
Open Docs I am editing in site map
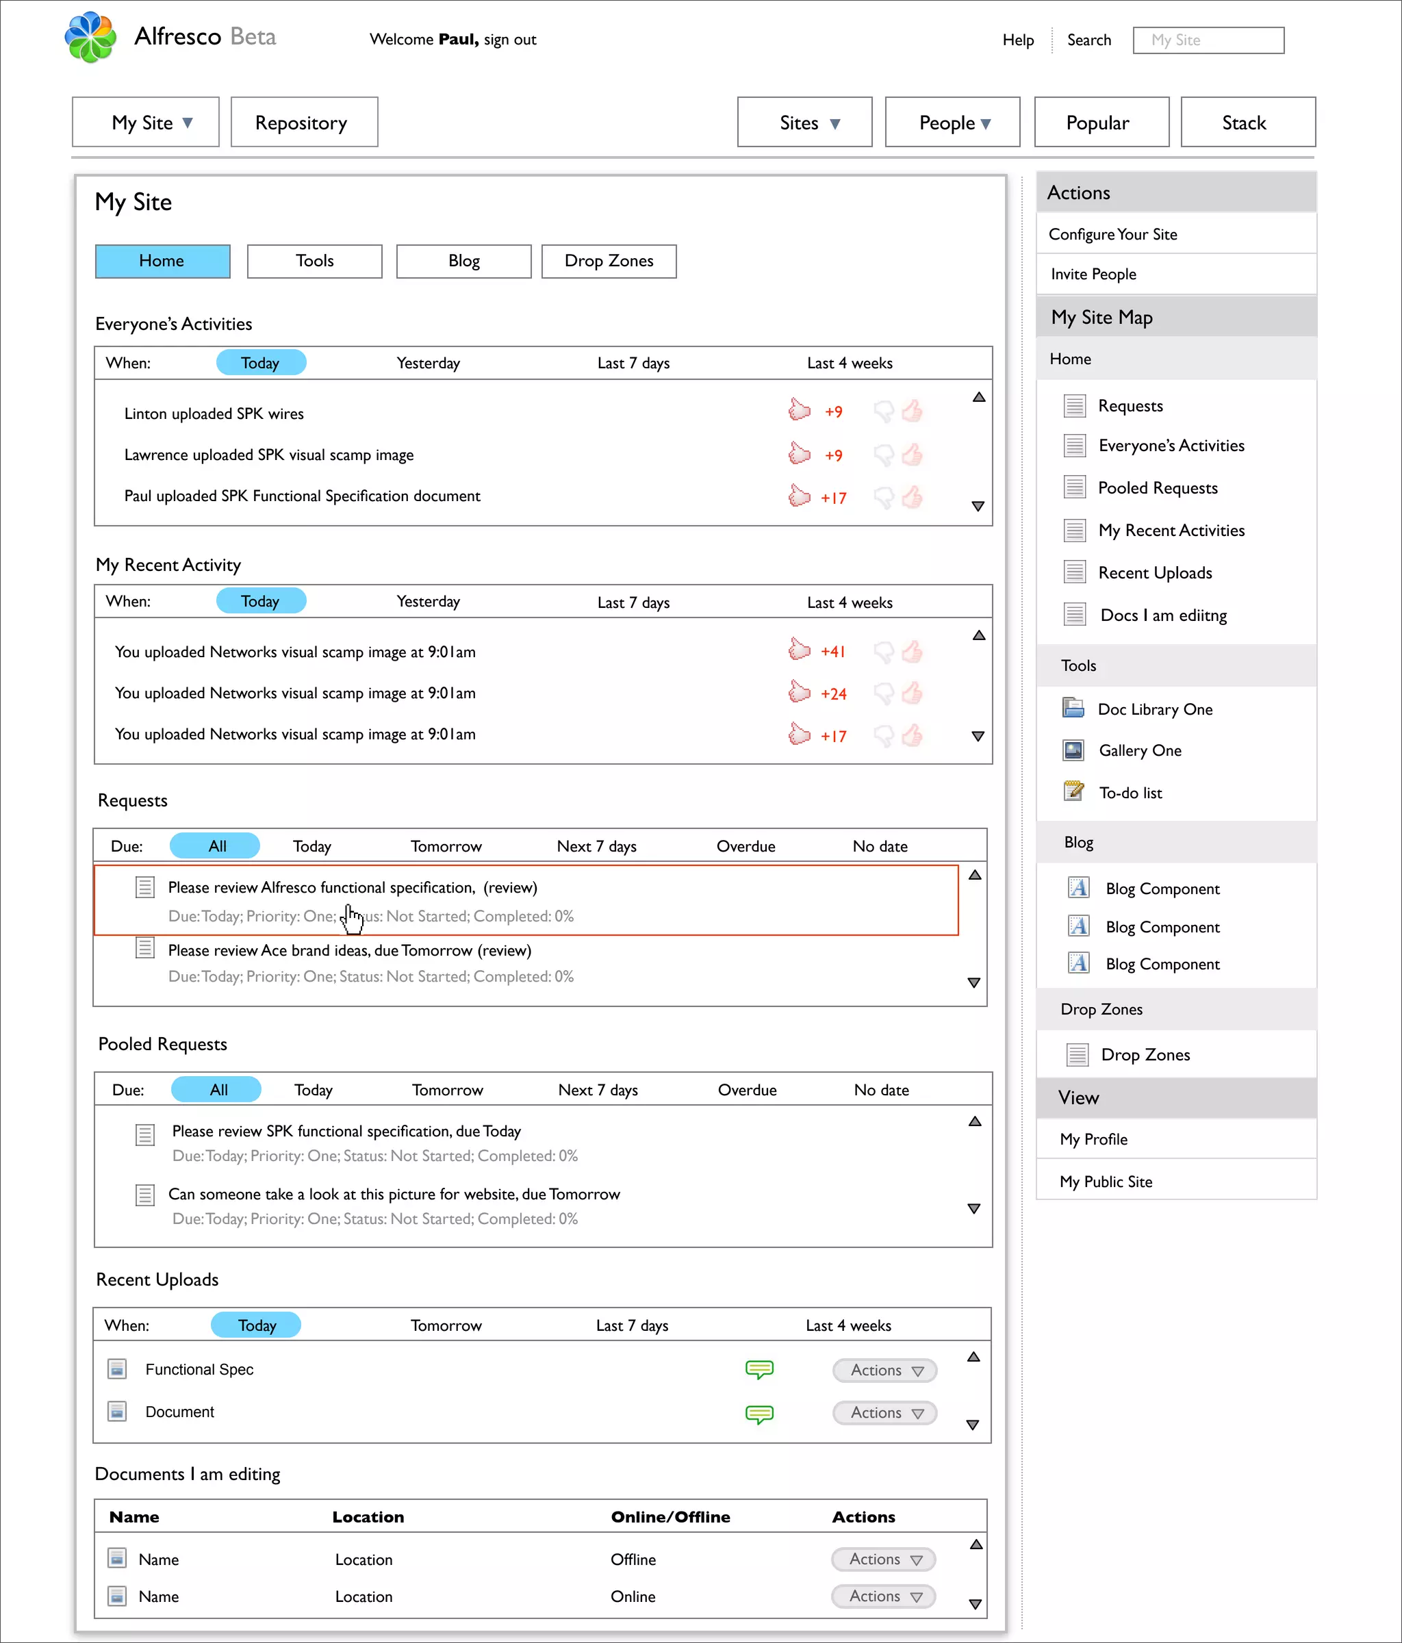click(x=1163, y=615)
